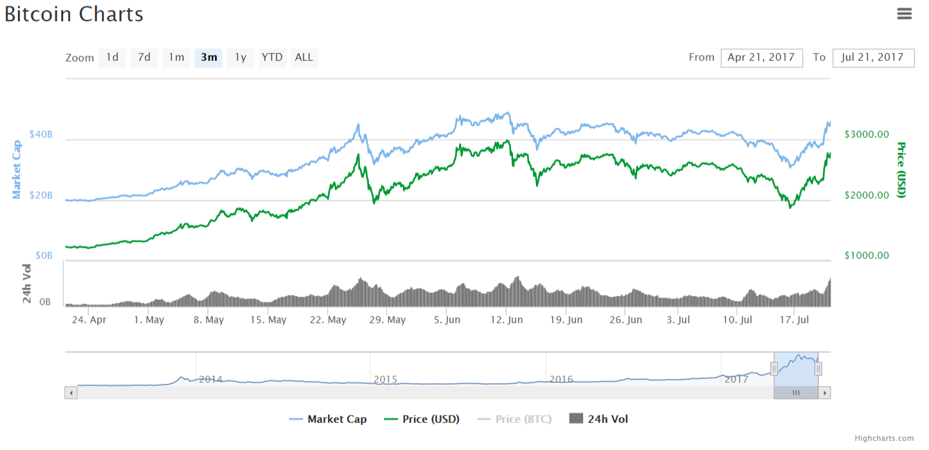Toggle the Price (USD) legend item
Screen dimensions: 929x450
(x=422, y=419)
